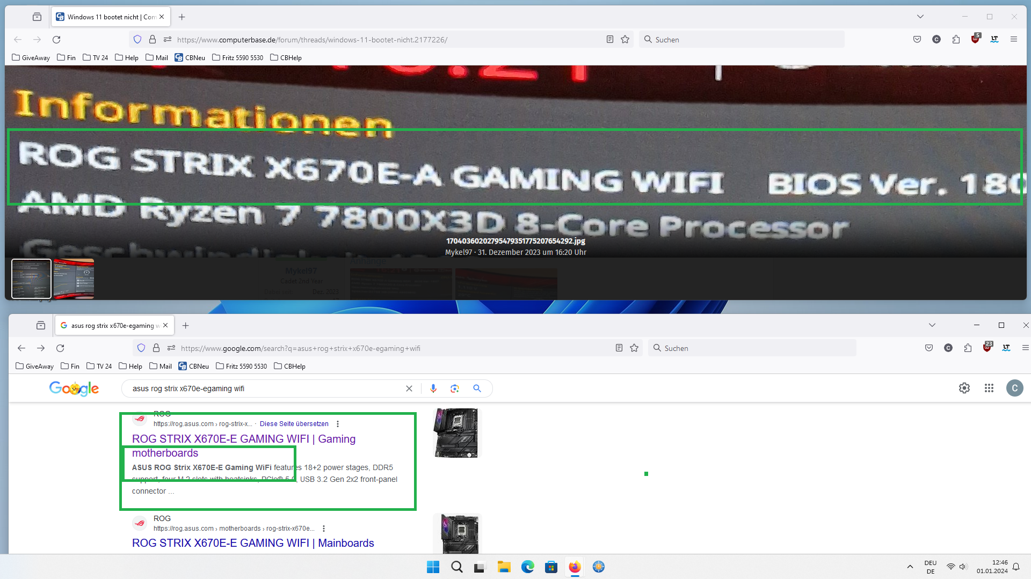
Task: Open ROG STRIX X670E-E GAMING WIFI Mainboards result
Action: 253,543
